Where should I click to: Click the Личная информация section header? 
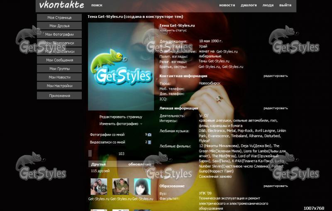click(178, 108)
